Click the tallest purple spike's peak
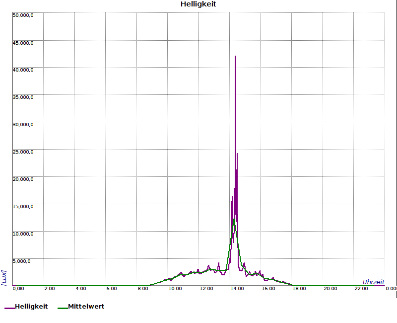This screenshot has height=323, width=397. (x=235, y=57)
